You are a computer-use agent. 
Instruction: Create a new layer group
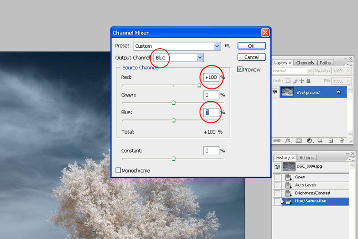[320, 141]
